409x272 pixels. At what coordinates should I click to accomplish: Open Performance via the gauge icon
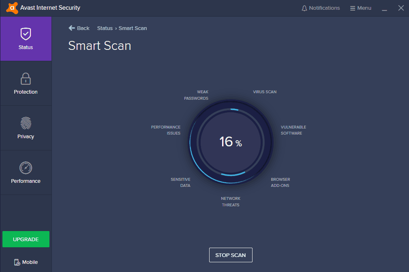point(26,168)
